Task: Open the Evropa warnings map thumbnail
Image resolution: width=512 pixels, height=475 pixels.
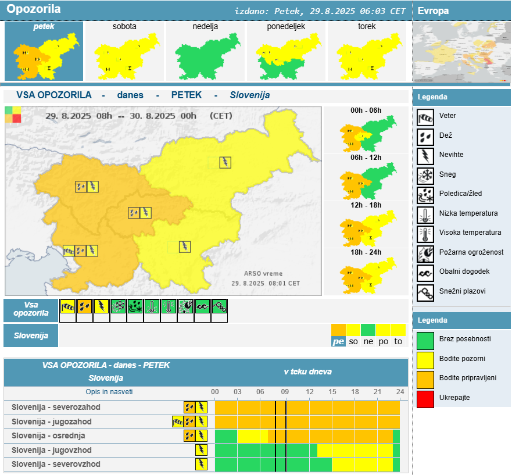Action: tap(461, 53)
